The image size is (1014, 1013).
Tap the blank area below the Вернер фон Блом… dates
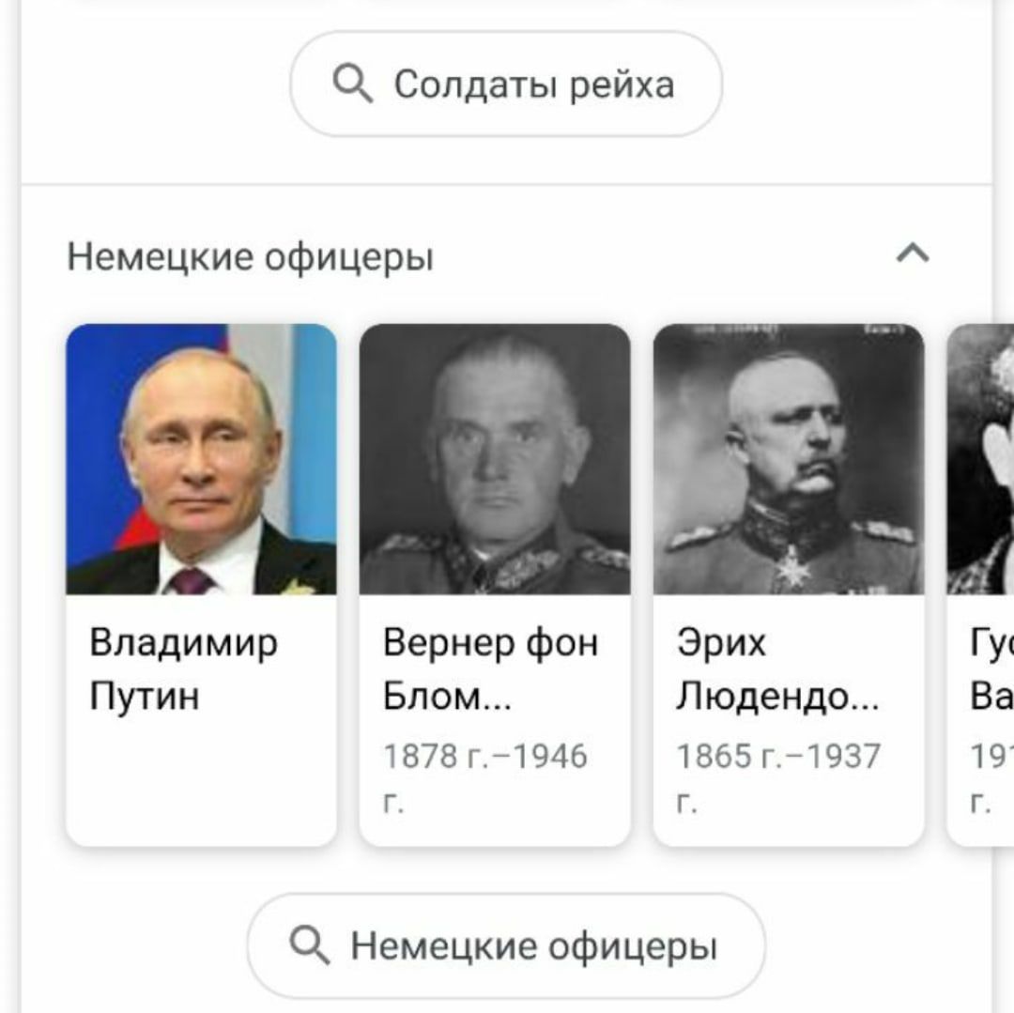(495, 832)
